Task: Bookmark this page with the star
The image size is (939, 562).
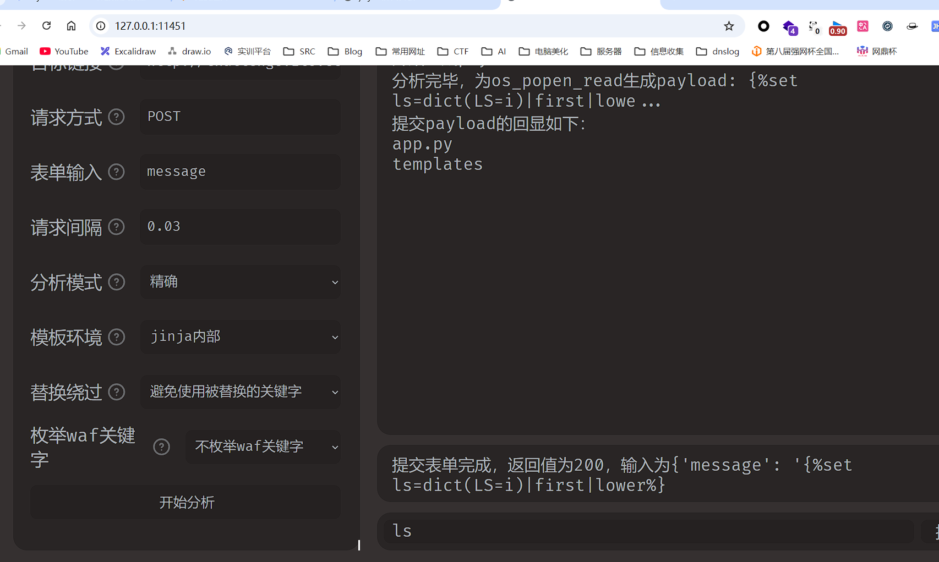Action: [x=729, y=26]
